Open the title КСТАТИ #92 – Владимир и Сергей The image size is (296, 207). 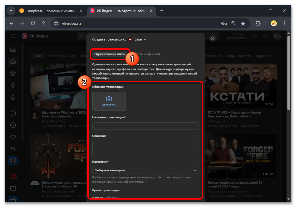click(x=234, y=114)
